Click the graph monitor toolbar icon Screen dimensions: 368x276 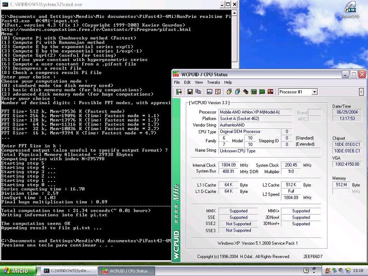(x=210, y=92)
